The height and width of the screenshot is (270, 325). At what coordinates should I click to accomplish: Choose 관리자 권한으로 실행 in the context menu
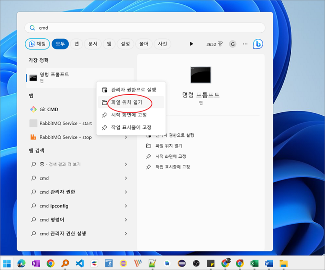pos(131,90)
